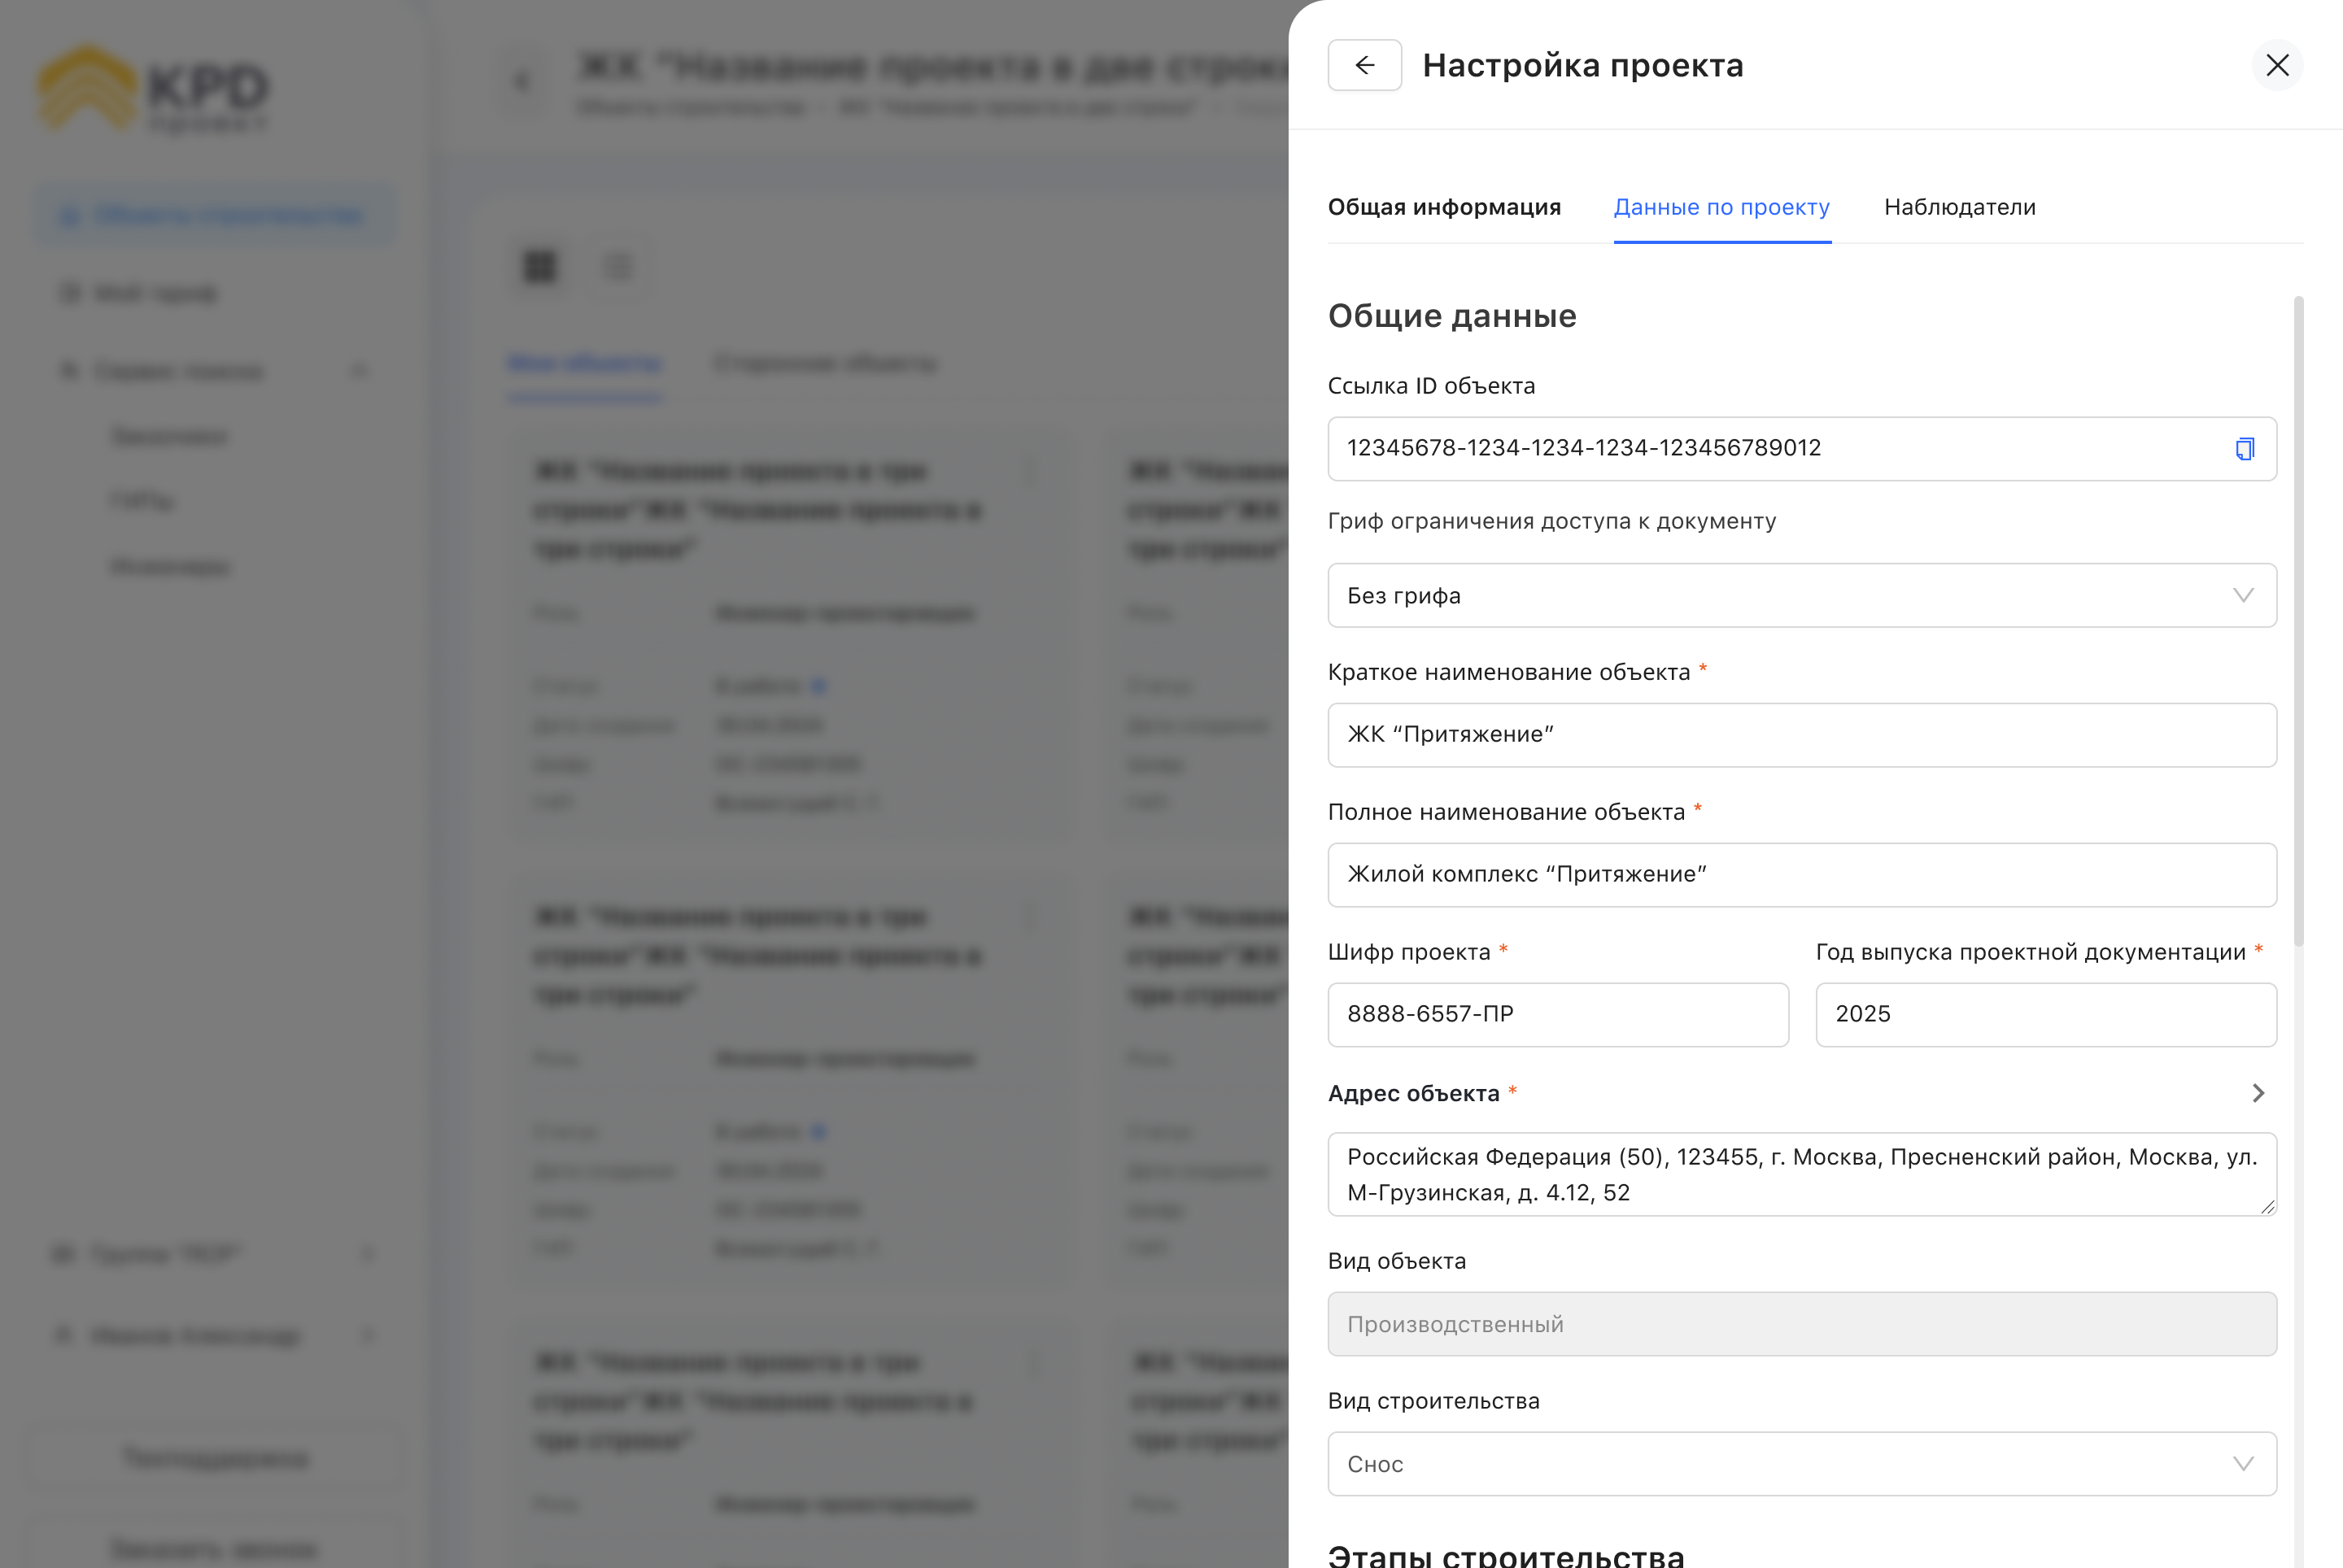Viewport: 2343px width, 1568px height.
Task: Open the Наблюдатели tab
Action: (1959, 207)
